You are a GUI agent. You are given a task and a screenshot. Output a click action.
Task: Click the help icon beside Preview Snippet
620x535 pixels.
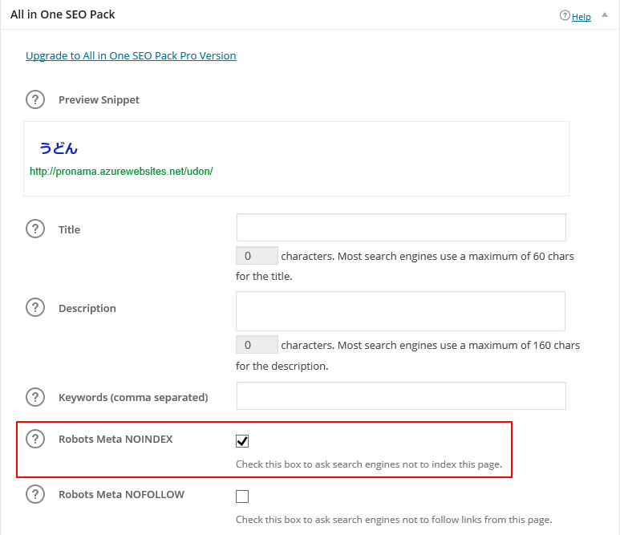(35, 99)
